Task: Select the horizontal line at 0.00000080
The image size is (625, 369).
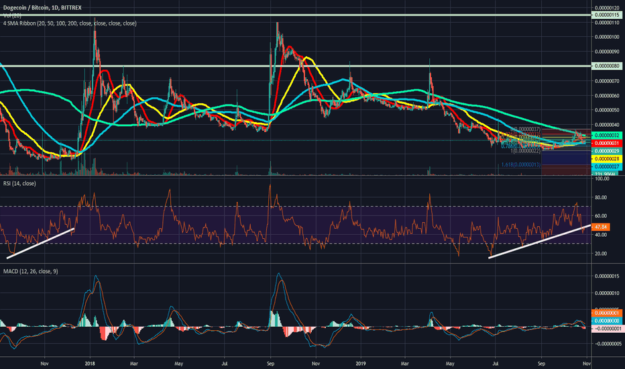Action: pos(295,66)
